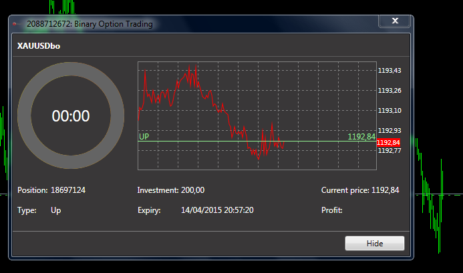Click the red 1192,84 price tag
The width and height of the screenshot is (463, 273).
(x=389, y=143)
